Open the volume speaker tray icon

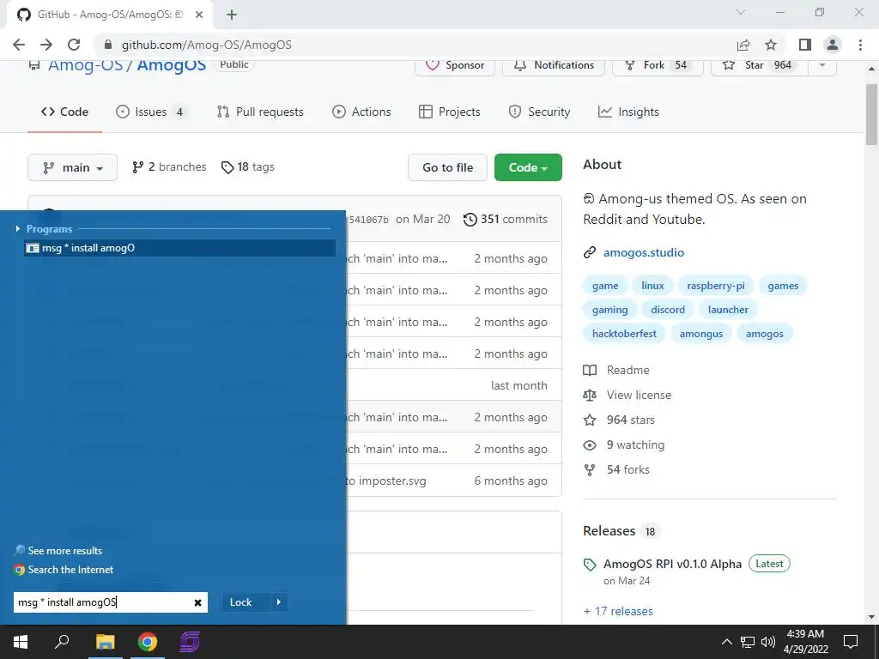[768, 642]
